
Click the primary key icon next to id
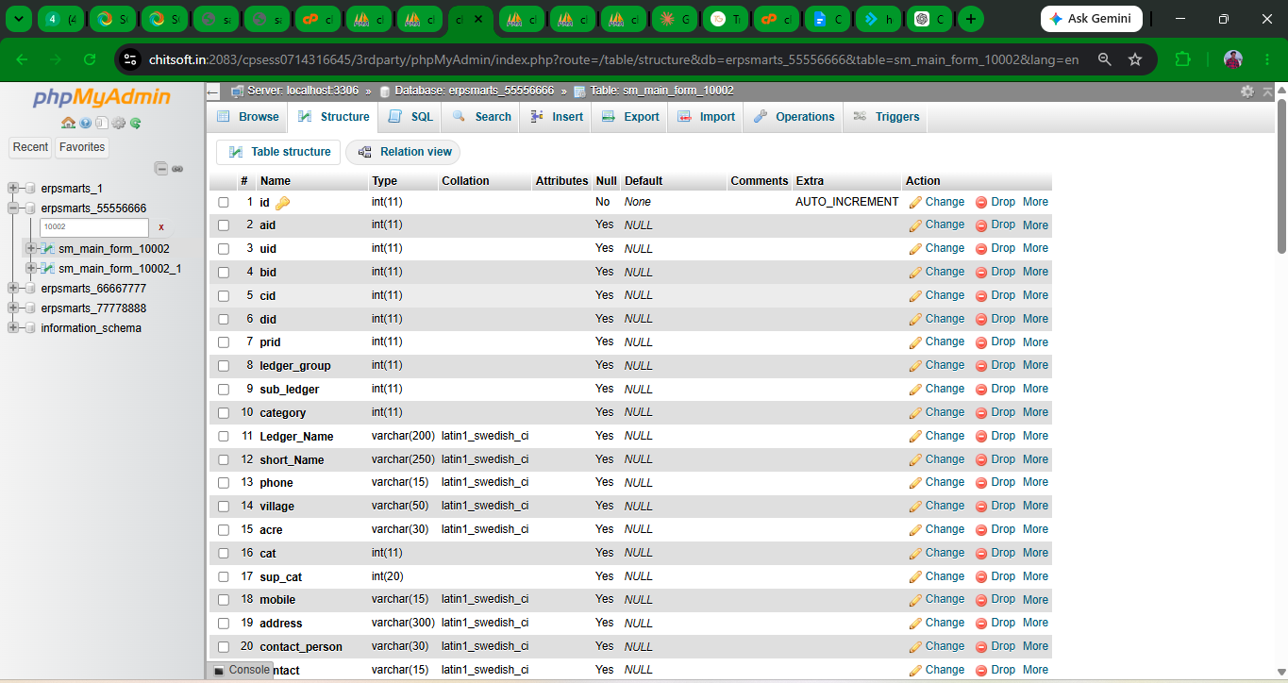282,203
